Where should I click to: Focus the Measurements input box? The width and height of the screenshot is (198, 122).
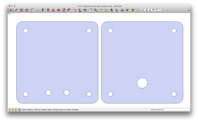(x=176, y=110)
